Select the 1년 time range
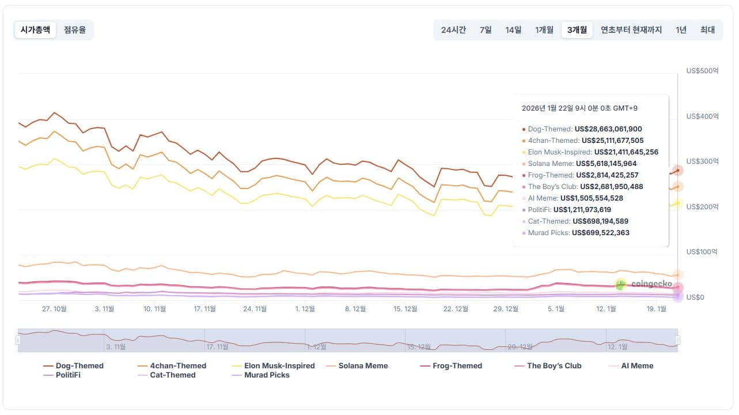The width and height of the screenshot is (739, 415). 681,30
